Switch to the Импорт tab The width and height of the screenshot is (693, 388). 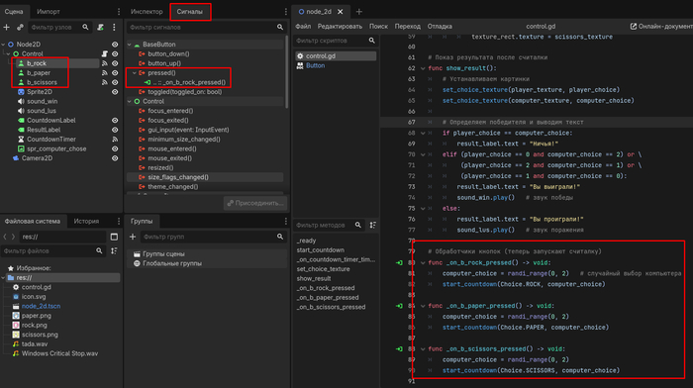pyautogui.click(x=49, y=12)
